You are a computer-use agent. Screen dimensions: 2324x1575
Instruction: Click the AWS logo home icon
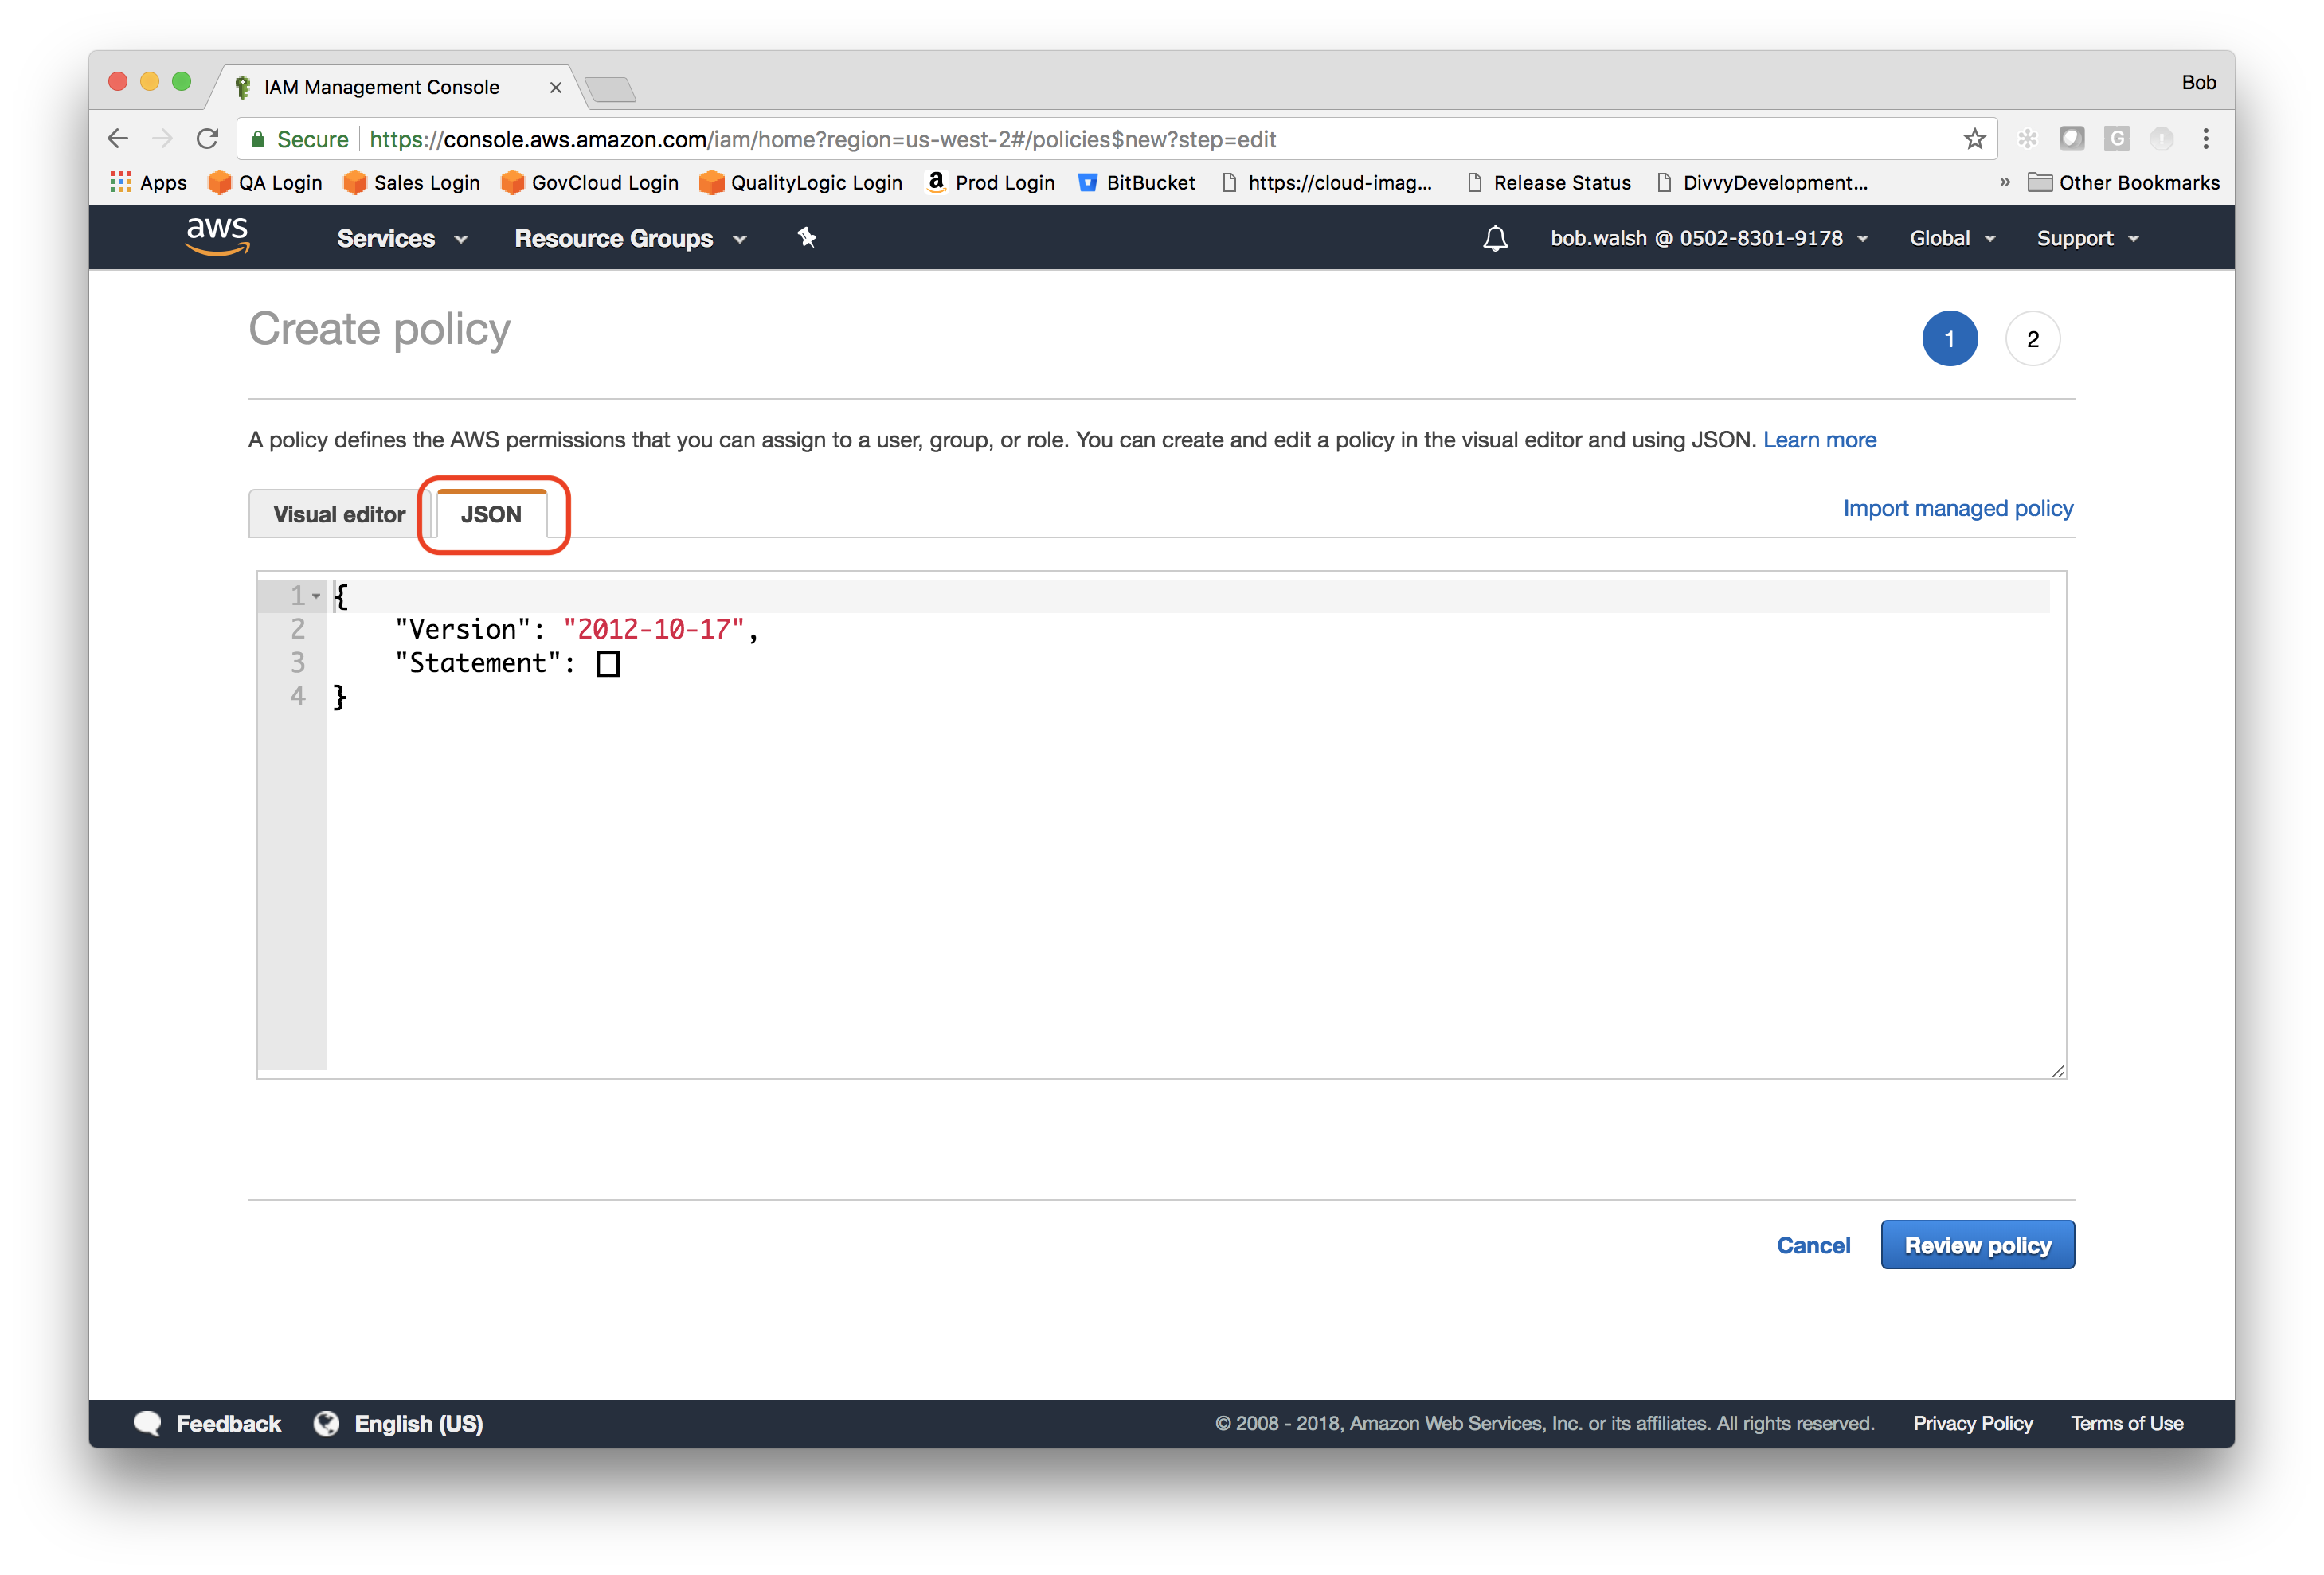click(217, 236)
